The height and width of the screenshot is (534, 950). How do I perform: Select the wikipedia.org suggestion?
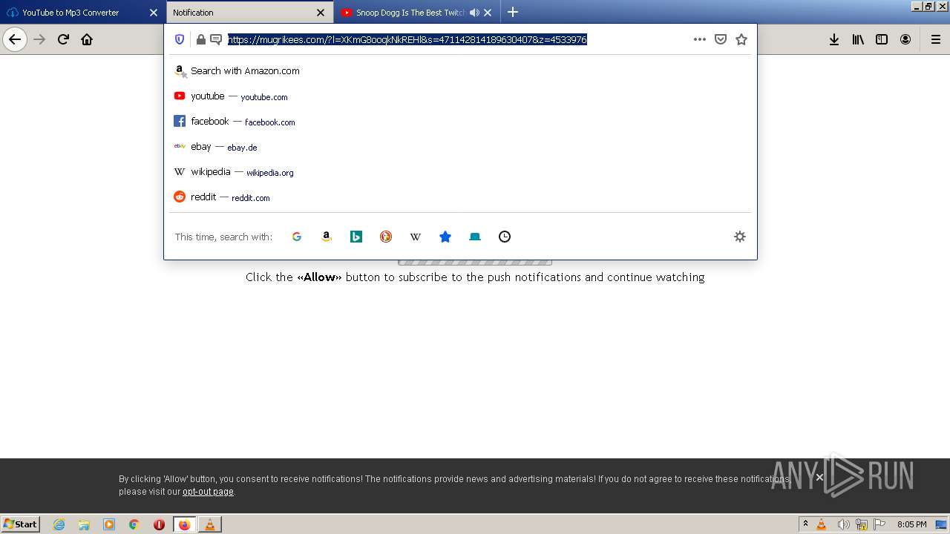click(x=460, y=172)
